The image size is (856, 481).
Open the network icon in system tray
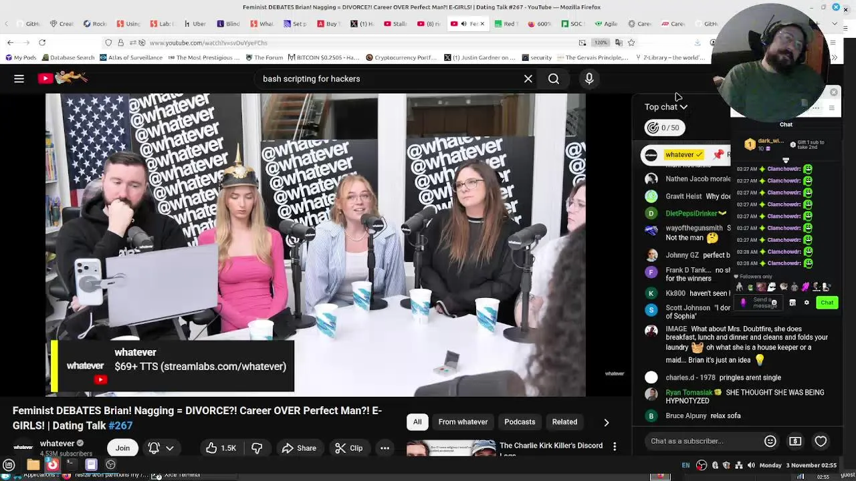pos(738,465)
